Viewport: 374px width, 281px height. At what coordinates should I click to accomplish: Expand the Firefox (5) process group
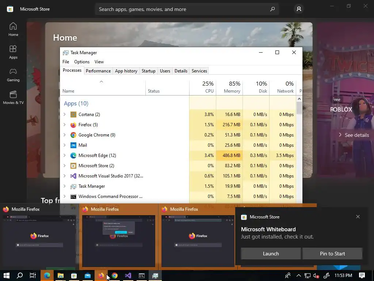tap(64, 125)
